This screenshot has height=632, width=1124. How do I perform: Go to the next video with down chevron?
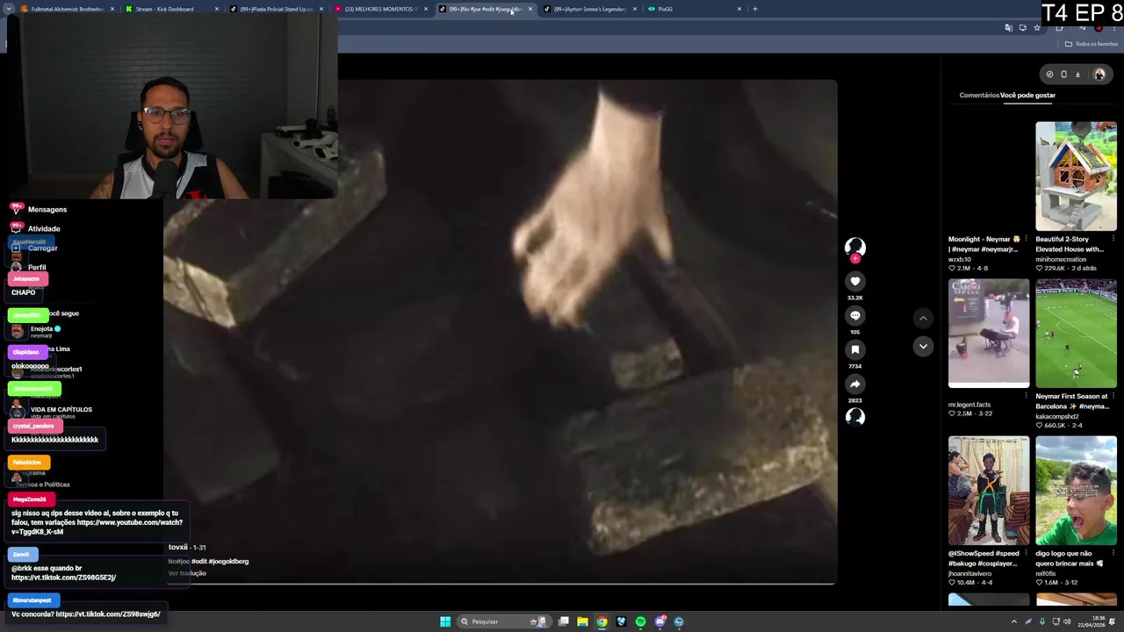pyautogui.click(x=923, y=347)
